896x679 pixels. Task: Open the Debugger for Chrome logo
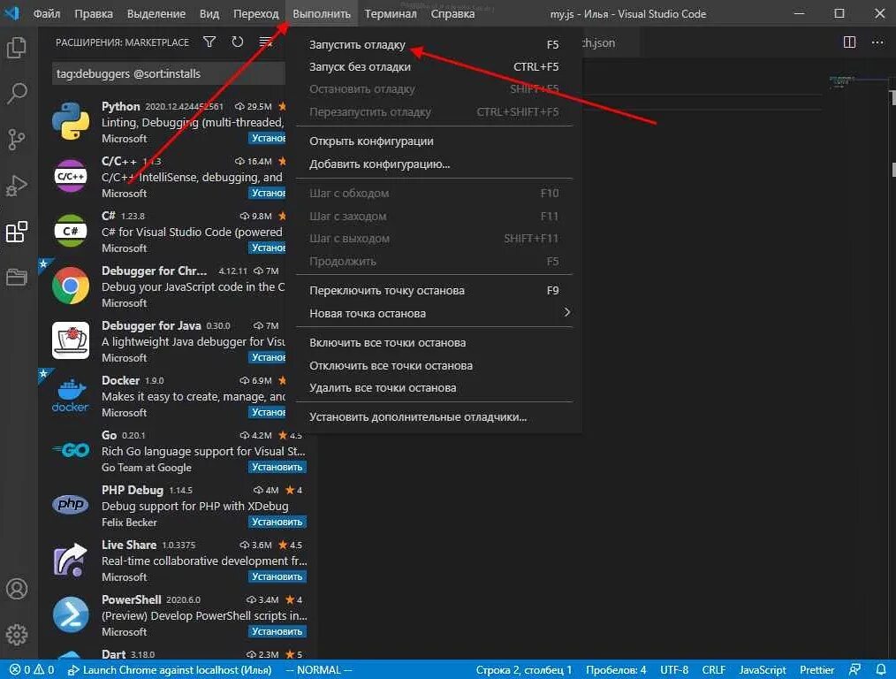71,286
